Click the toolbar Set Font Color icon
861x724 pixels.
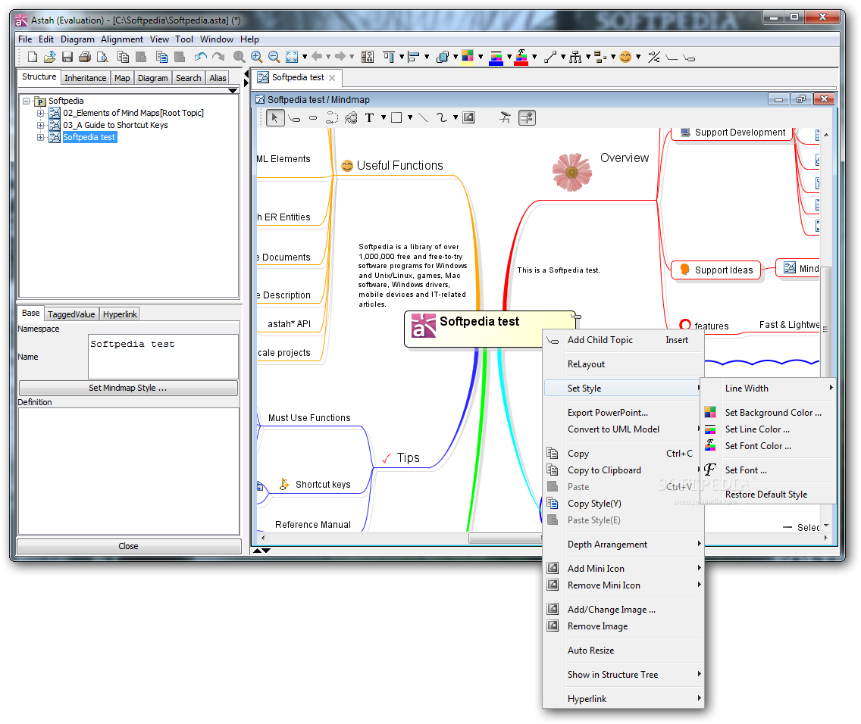521,57
